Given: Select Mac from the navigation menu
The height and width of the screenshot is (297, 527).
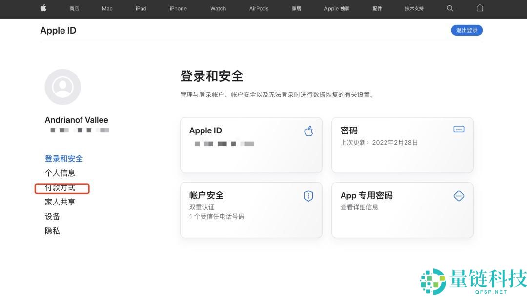Looking at the screenshot, I should point(106,8).
